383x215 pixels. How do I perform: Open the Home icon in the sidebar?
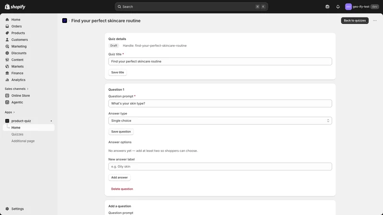tap(7, 20)
